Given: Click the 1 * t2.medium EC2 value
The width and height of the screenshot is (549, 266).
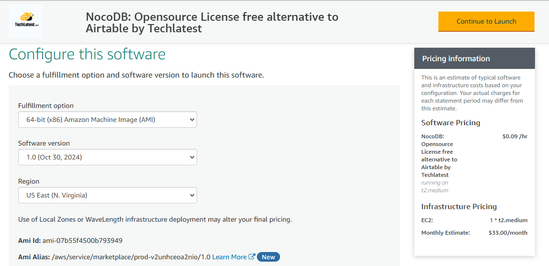Looking at the screenshot, I should tap(509, 220).
